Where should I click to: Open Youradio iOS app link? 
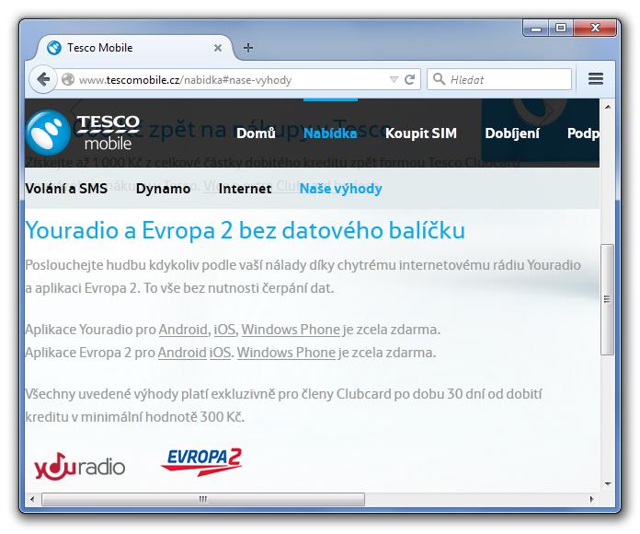224,330
